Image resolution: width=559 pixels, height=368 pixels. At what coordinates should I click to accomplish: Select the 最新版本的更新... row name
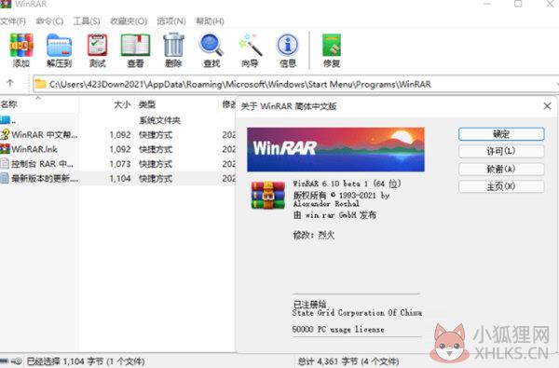45,178
